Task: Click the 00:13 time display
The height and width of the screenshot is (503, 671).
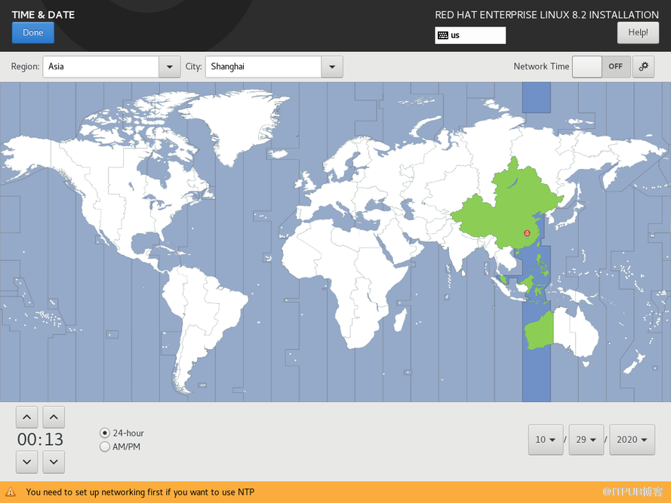Action: tap(40, 440)
